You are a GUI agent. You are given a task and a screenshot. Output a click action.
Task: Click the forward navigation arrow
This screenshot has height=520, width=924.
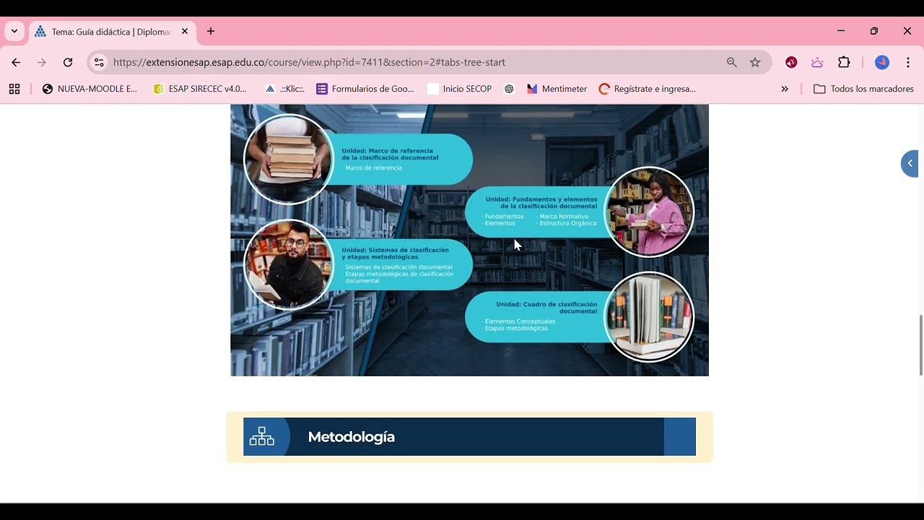point(42,62)
